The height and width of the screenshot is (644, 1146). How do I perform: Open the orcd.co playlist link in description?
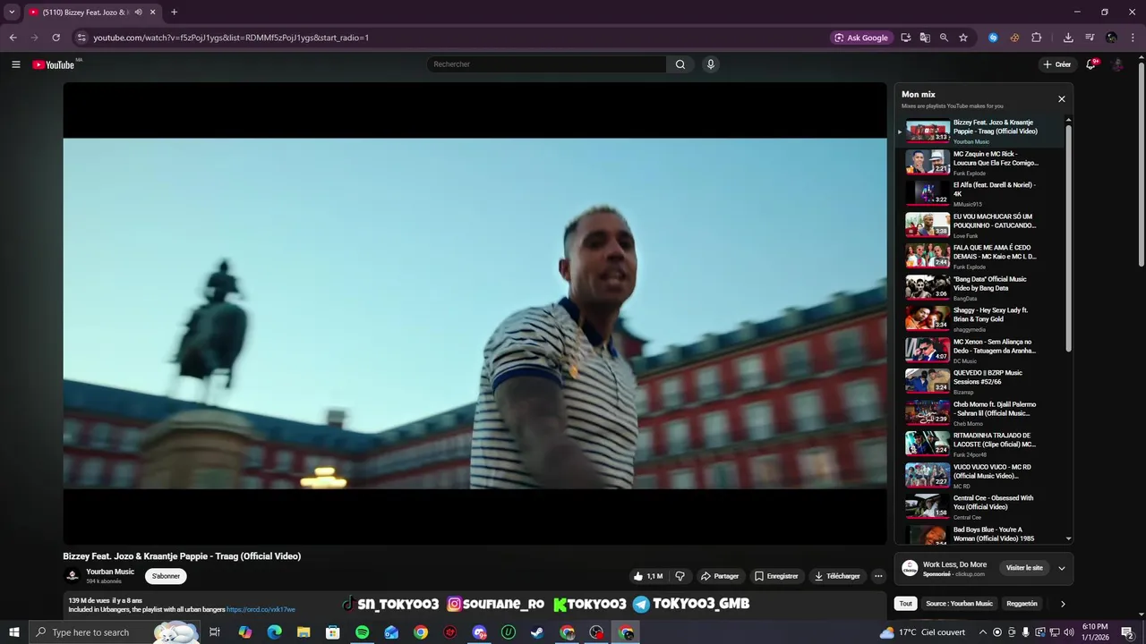(x=261, y=610)
